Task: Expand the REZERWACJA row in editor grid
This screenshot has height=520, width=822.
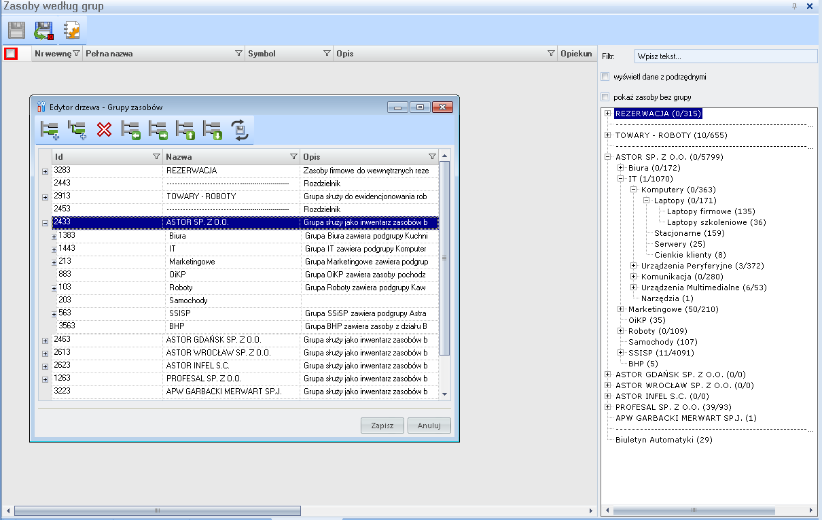Action: pyautogui.click(x=45, y=171)
